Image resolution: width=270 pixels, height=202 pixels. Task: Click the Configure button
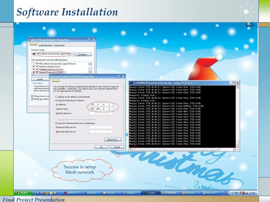pos(83,54)
